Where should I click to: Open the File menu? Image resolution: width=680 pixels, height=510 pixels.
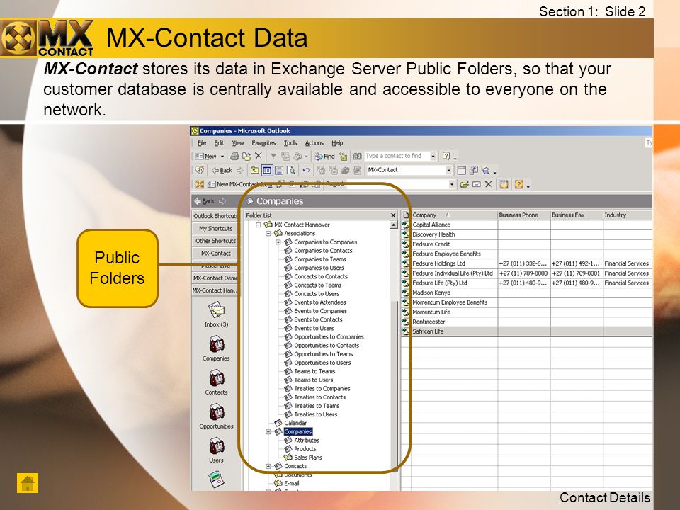202,142
